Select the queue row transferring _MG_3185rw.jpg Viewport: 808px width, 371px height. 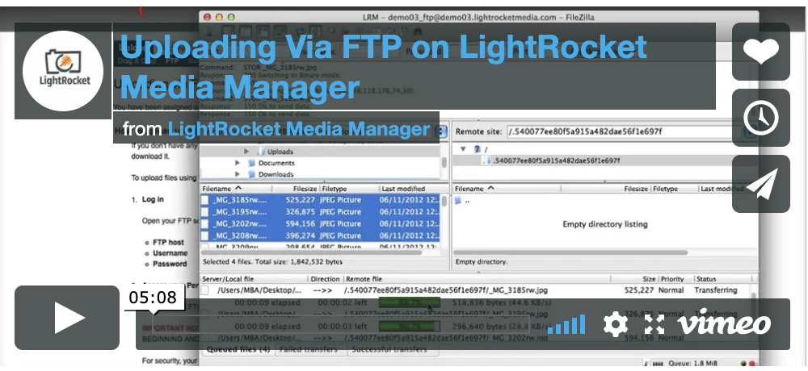475,290
